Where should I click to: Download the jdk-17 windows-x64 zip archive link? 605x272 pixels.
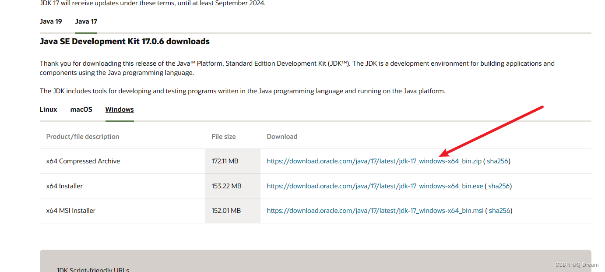coord(374,161)
